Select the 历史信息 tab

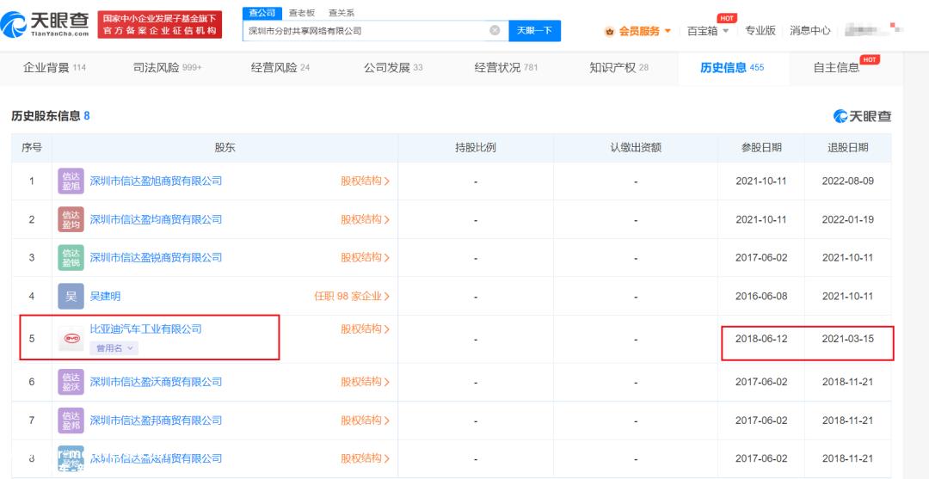click(732, 67)
